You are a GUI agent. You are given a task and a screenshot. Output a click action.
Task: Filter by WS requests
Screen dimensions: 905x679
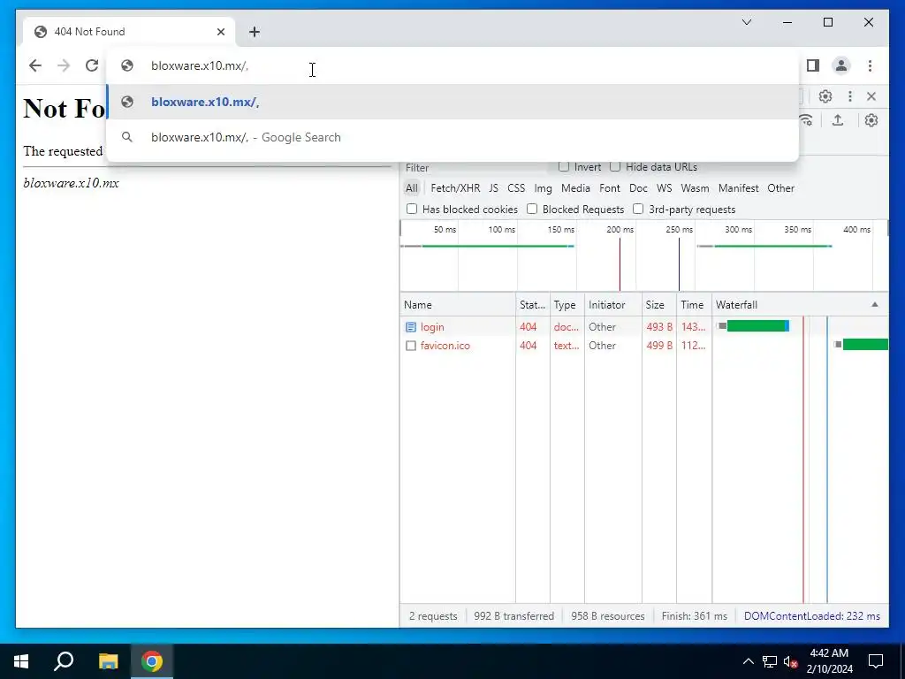click(x=665, y=188)
